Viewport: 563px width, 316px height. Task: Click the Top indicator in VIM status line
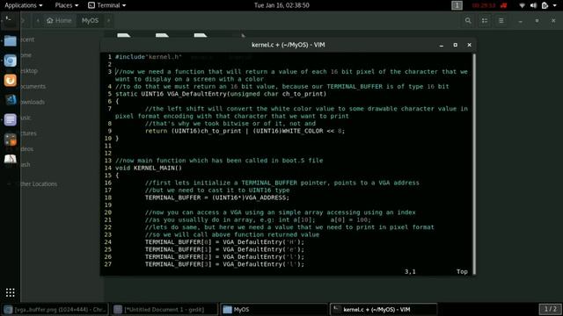click(462, 271)
